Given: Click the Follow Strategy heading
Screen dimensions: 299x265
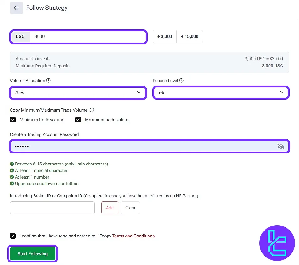Looking at the screenshot, I should 47,8.
